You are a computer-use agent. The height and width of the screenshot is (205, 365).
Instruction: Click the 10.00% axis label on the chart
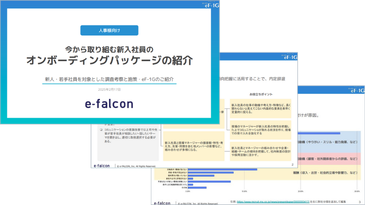click(x=244, y=191)
